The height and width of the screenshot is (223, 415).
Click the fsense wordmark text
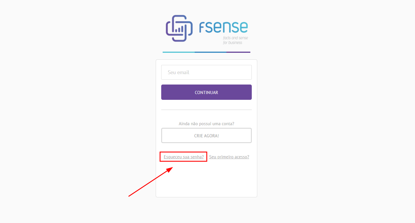tap(224, 27)
